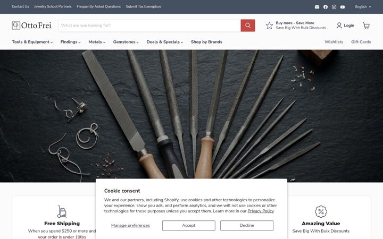Click the Login user icon
Viewport: 383px width, 239px height.
click(339, 25)
